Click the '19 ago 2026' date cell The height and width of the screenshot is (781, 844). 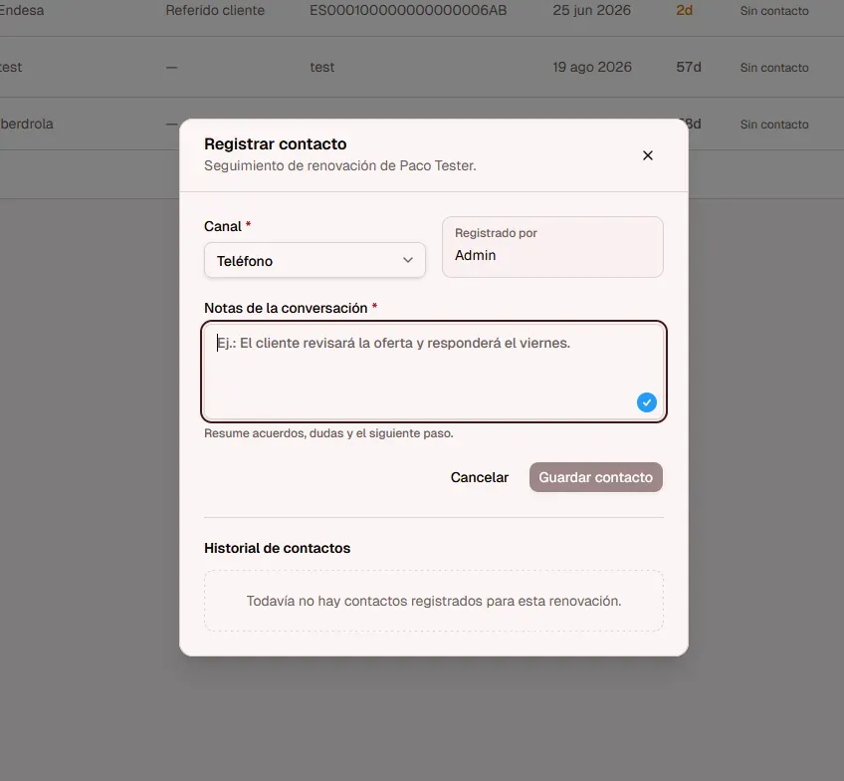pyautogui.click(x=592, y=68)
